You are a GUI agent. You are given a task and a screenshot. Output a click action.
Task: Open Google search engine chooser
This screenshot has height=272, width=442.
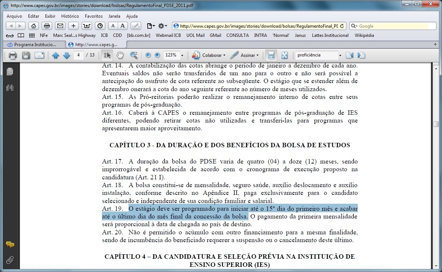point(354,26)
